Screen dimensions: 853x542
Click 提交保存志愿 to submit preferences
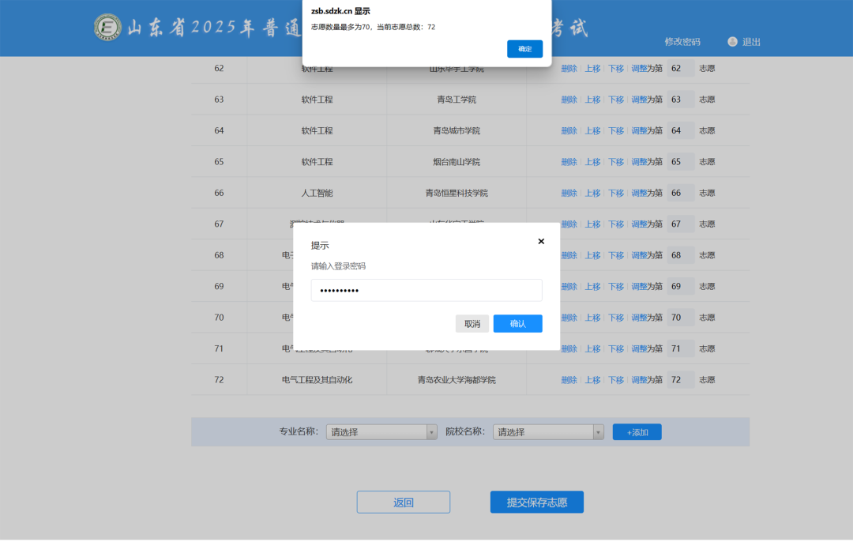[x=536, y=502]
